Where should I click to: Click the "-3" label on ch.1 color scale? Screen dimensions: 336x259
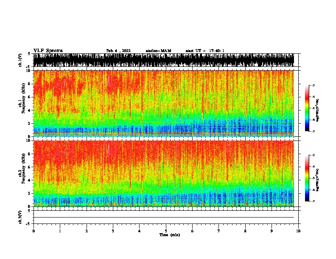pyautogui.click(x=313, y=85)
